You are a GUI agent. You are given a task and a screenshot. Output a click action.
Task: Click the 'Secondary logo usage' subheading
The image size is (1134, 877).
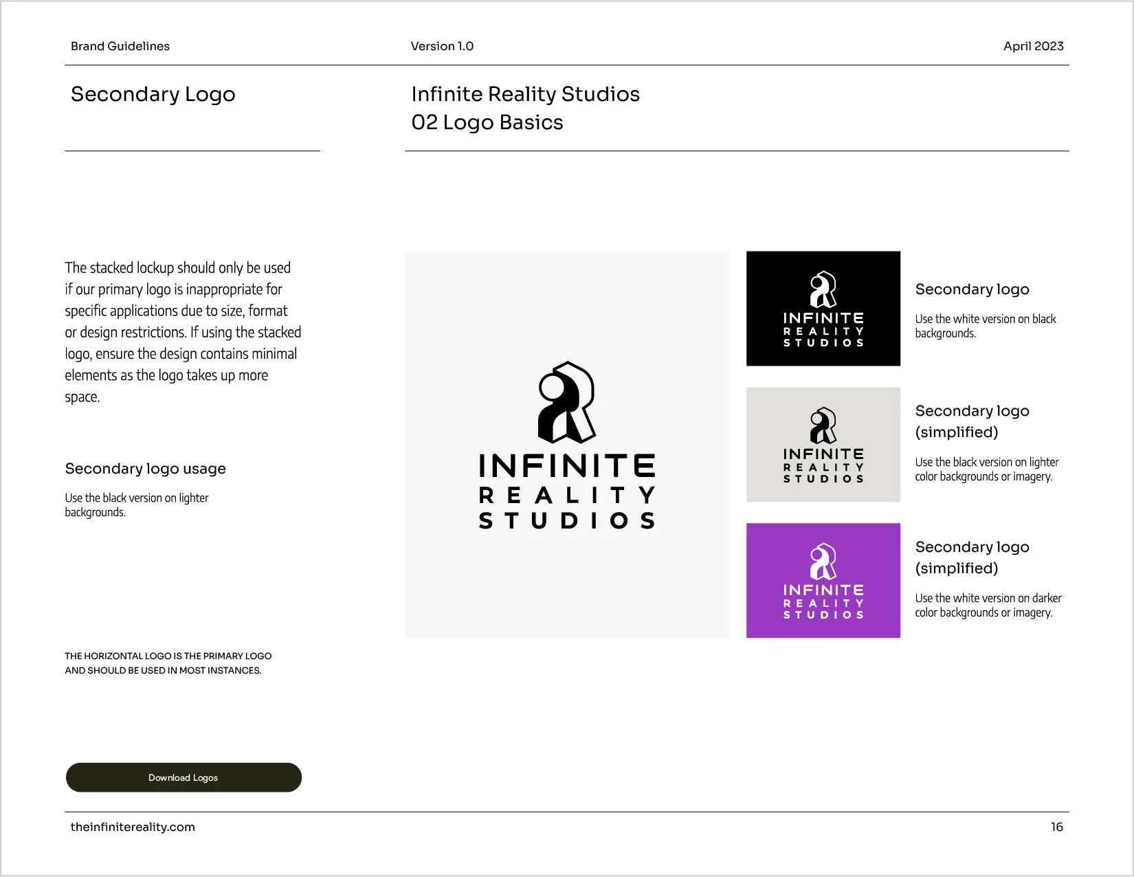pyautogui.click(x=146, y=469)
